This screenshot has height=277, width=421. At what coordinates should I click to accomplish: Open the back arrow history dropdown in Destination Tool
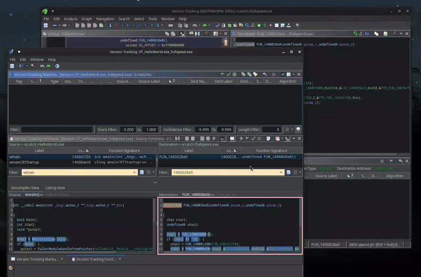(59, 25)
